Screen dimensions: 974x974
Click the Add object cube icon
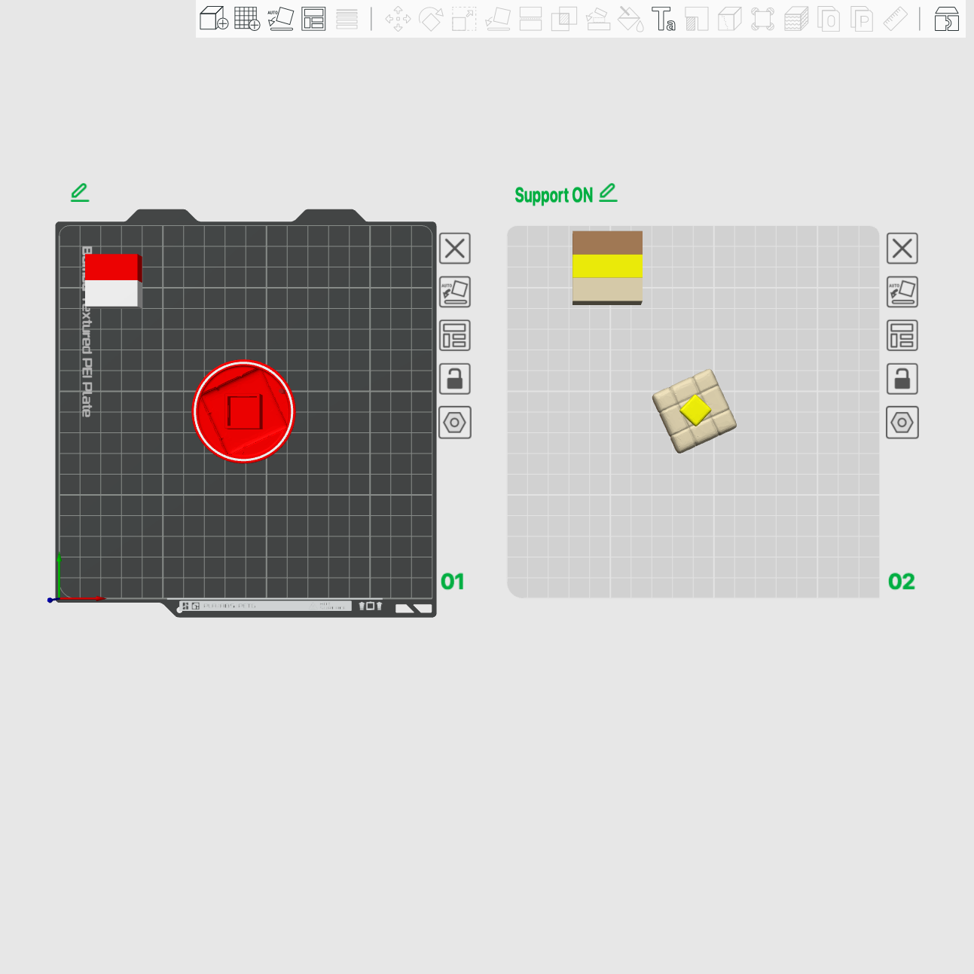[214, 18]
